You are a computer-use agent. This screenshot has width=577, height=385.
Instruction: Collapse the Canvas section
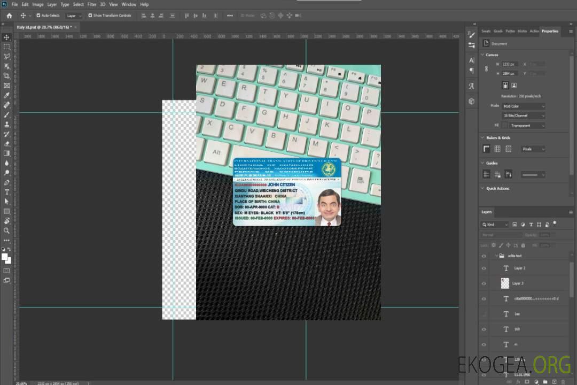point(482,55)
